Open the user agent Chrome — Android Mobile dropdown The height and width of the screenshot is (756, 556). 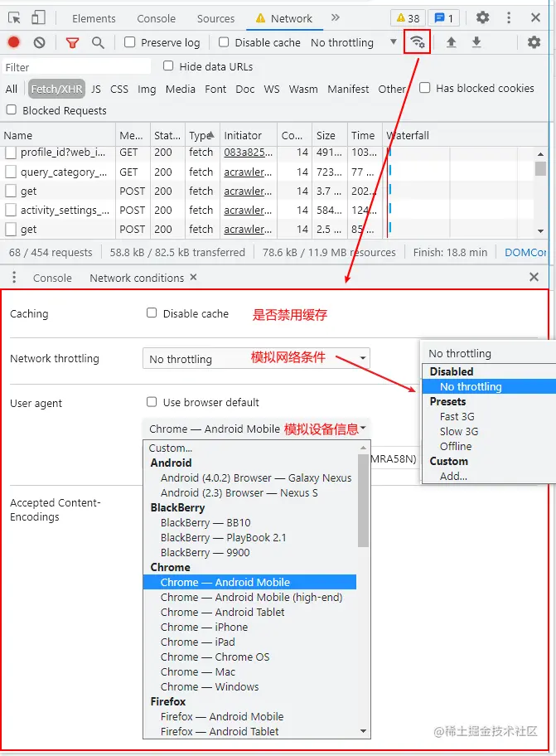(256, 428)
